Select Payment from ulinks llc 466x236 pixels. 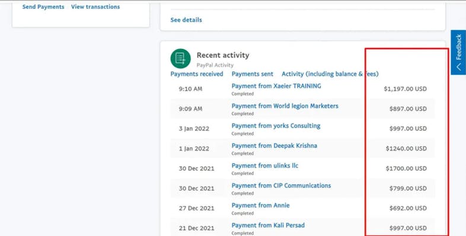(264, 165)
